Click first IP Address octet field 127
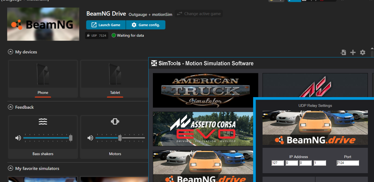The image size is (374, 182). (x=278, y=163)
